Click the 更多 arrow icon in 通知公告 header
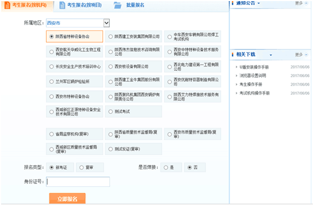The height and width of the screenshot is (206, 314). tap(306, 3)
